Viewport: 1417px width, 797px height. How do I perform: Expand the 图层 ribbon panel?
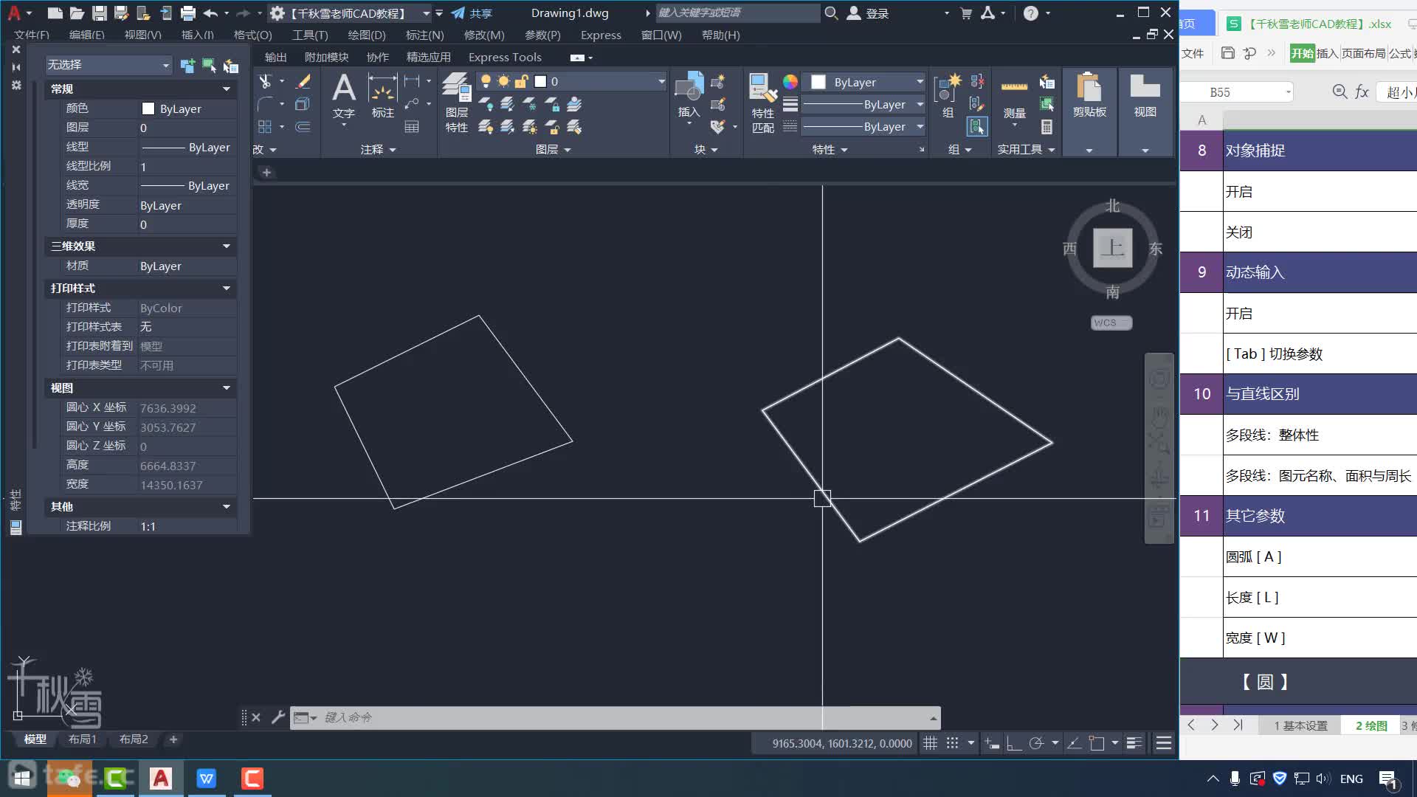click(553, 149)
